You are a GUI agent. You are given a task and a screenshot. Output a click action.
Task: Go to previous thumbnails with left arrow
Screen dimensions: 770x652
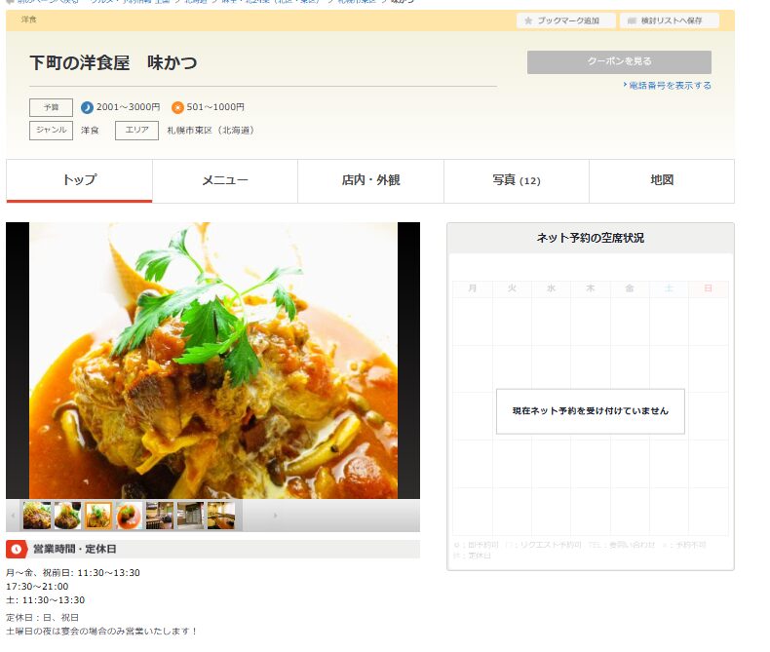13,516
